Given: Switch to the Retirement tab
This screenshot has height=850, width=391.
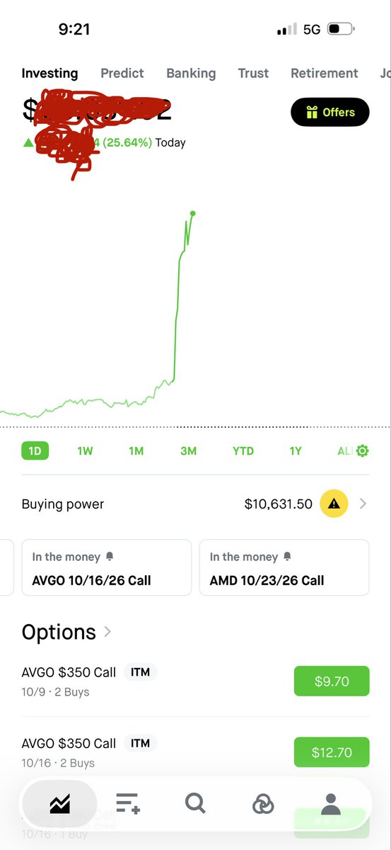Looking at the screenshot, I should pyautogui.click(x=325, y=73).
